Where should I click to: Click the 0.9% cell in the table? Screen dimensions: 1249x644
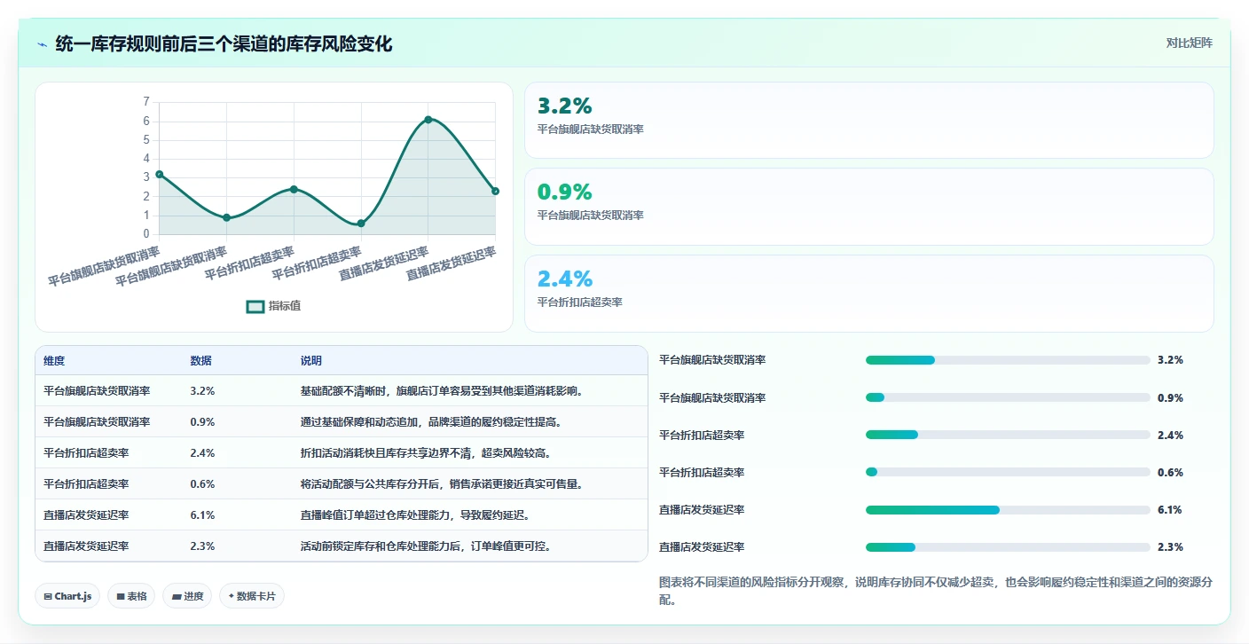point(202,421)
